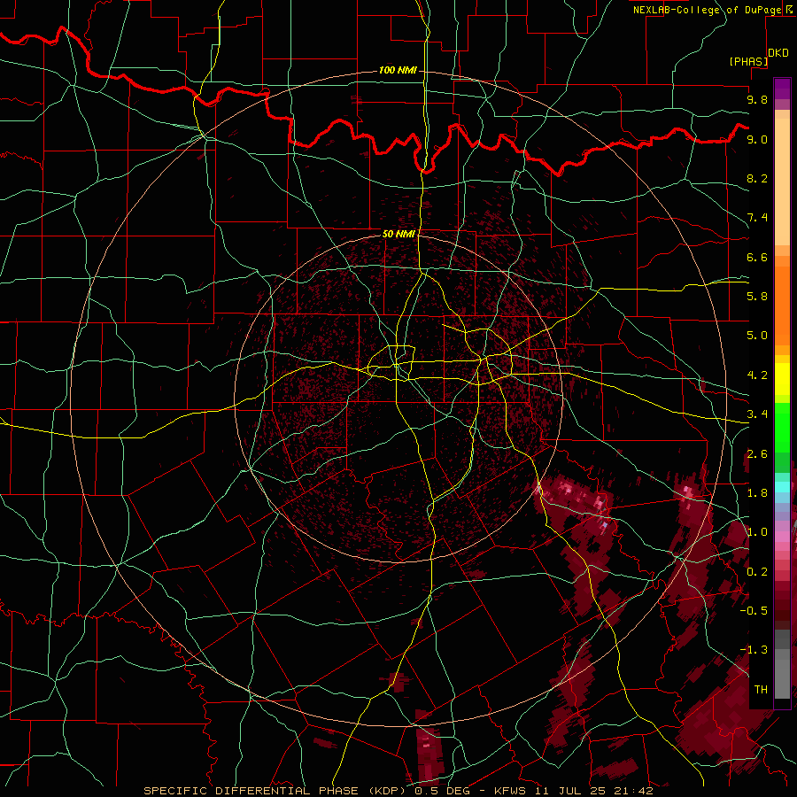Pick the pink segment near 1.0 on color bar
Screen dimensions: 797x797
(782, 535)
